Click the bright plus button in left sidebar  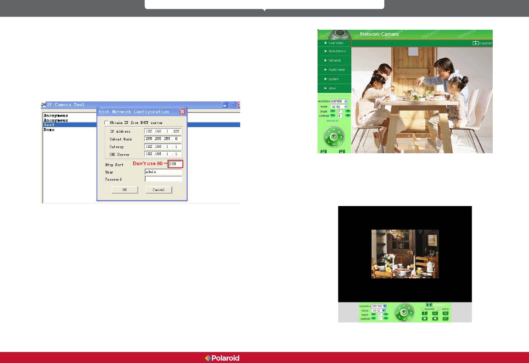pyautogui.click(x=348, y=111)
